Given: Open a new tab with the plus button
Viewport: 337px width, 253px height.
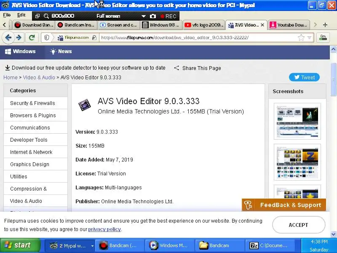Looking at the screenshot, I should coord(325,25).
